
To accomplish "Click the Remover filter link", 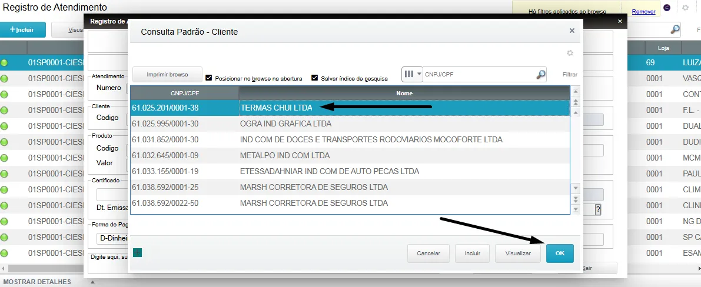I will pyautogui.click(x=643, y=12).
